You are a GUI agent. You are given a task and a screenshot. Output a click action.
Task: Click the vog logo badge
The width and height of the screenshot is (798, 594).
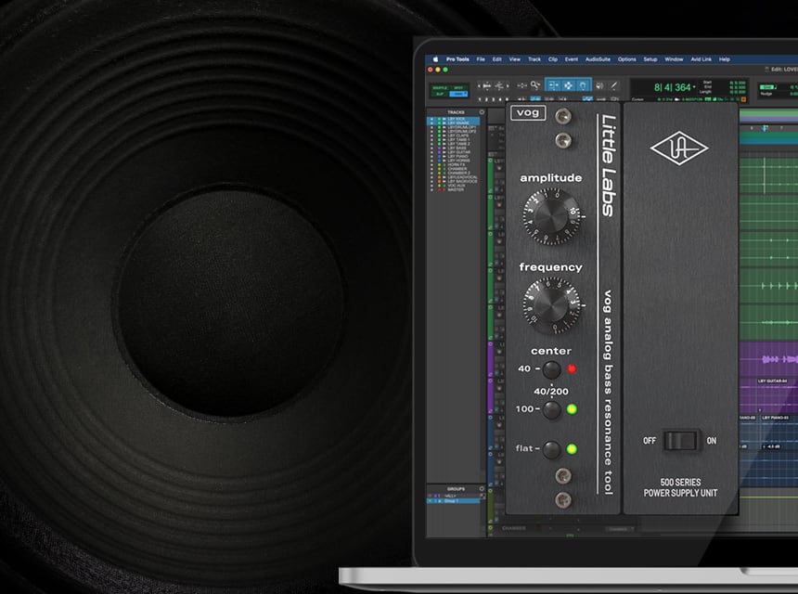pos(528,113)
